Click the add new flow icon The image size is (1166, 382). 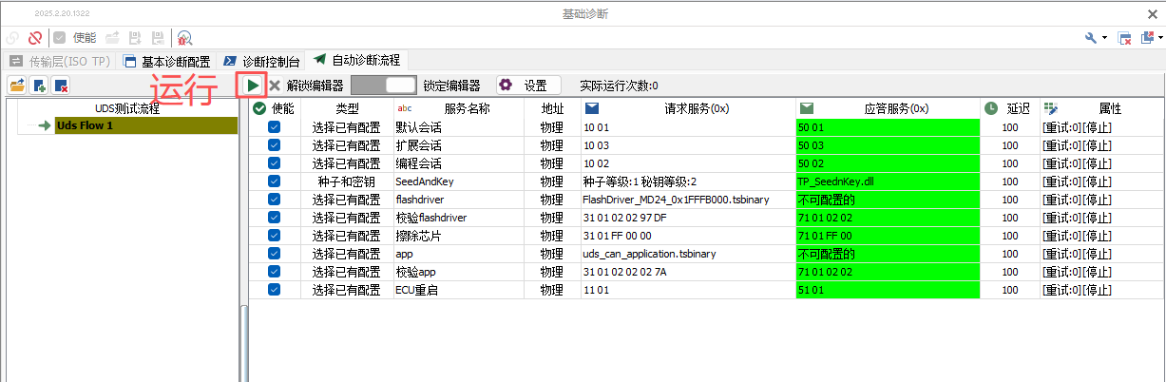(39, 86)
